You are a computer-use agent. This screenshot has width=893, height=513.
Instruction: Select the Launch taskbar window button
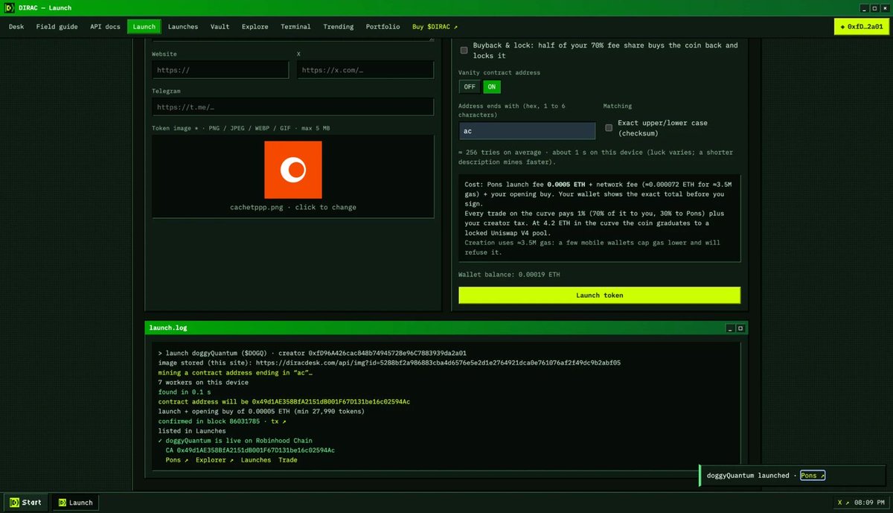coord(75,503)
